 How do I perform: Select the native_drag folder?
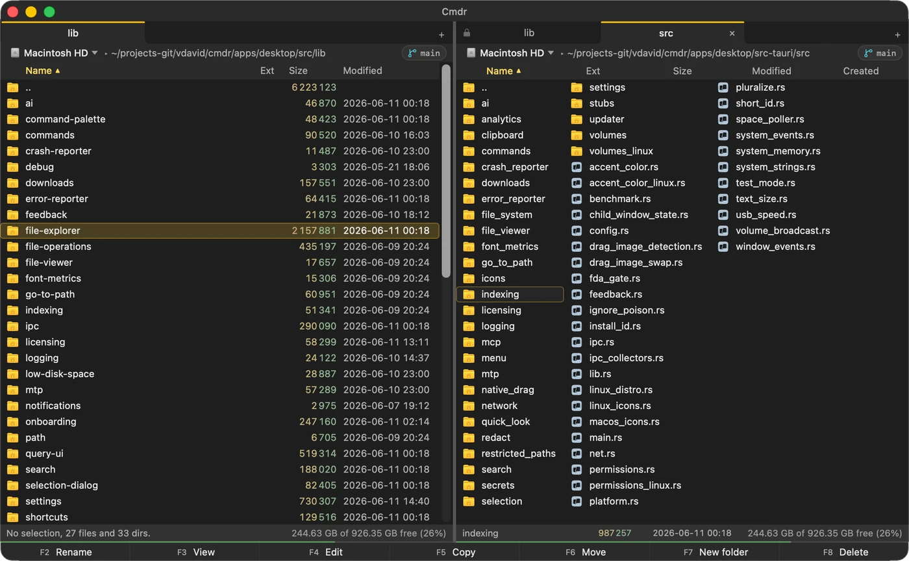[510, 390]
